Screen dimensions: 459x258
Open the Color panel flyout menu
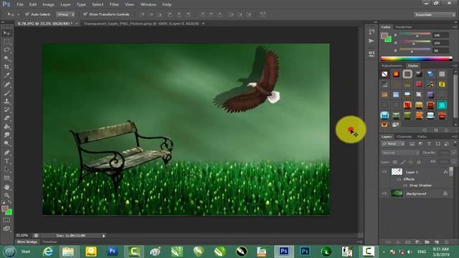pos(454,27)
